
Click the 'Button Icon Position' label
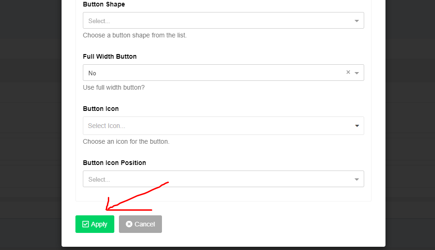(x=114, y=163)
